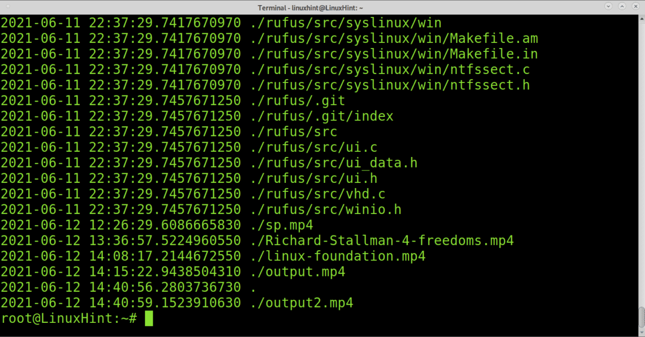Select the single dot current directory line
645x337 pixels.
point(253,287)
